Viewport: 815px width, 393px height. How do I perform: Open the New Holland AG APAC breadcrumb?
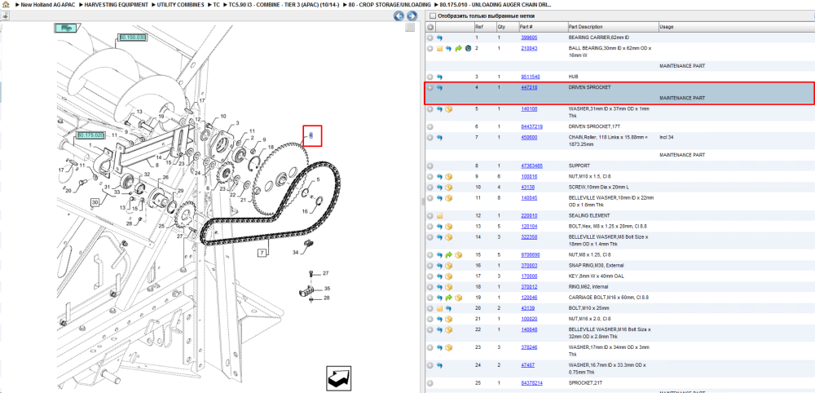[48, 4]
